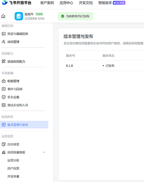The height and width of the screenshot is (182, 144).
Task: Open 日志检索 page
Action: pos(13,144)
